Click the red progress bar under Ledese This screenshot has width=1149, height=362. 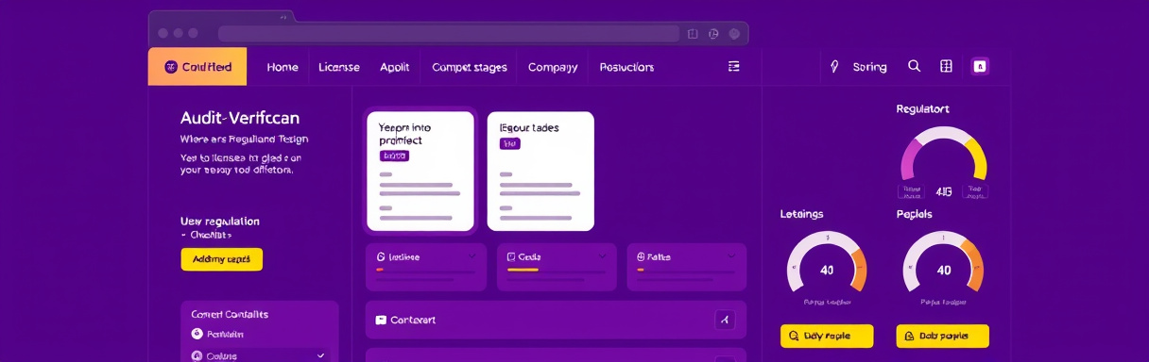pos(380,270)
